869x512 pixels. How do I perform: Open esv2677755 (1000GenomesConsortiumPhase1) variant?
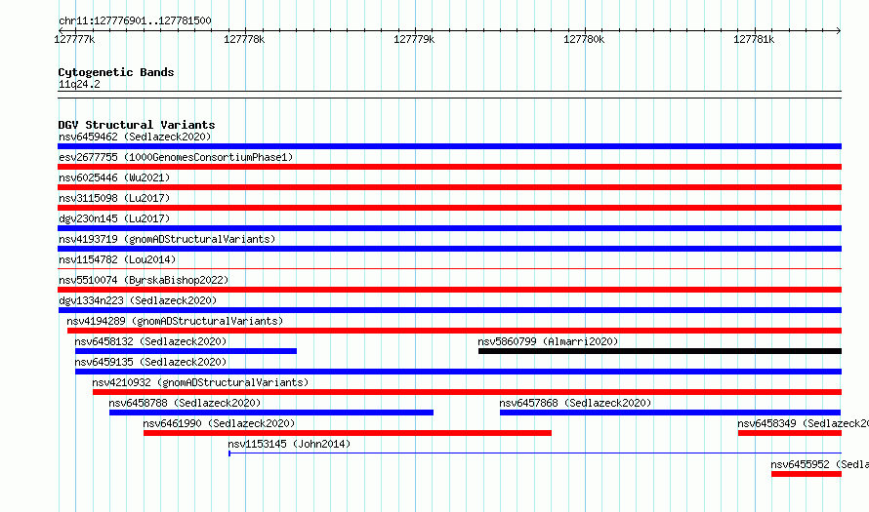point(176,157)
